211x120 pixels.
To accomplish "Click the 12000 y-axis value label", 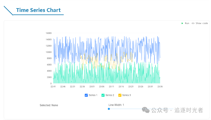I will pyautogui.click(x=49, y=46).
